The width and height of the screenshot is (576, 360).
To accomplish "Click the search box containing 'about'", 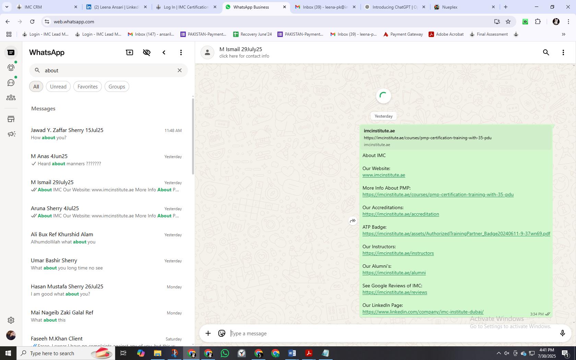I will point(108,70).
